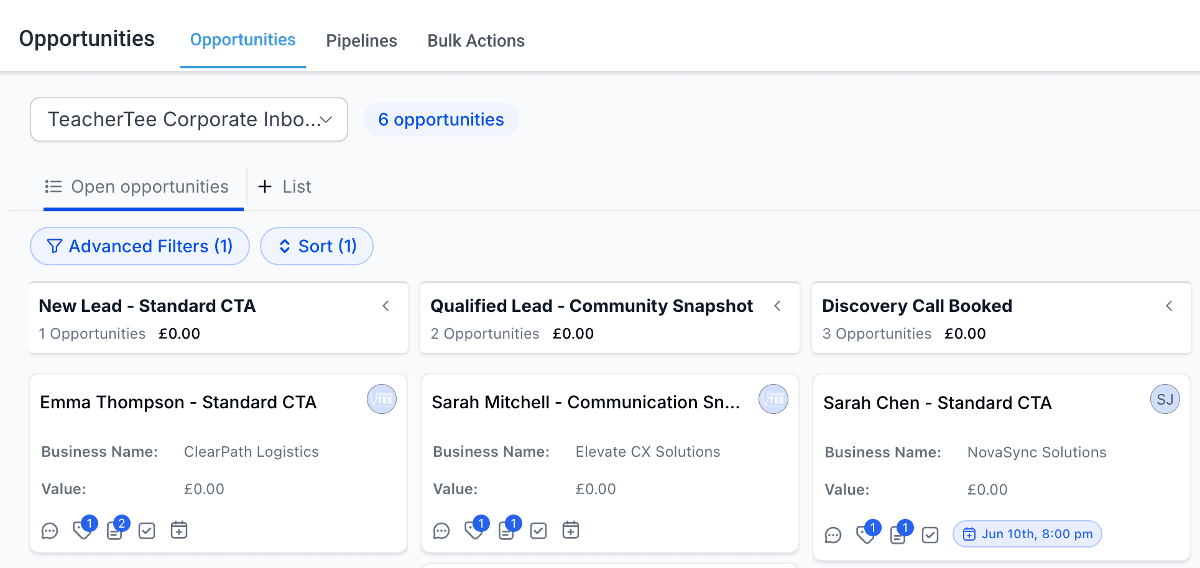Click SJ owner avatar on Sarah Chen card
Image resolution: width=1200 pixels, height=568 pixels.
(1165, 400)
